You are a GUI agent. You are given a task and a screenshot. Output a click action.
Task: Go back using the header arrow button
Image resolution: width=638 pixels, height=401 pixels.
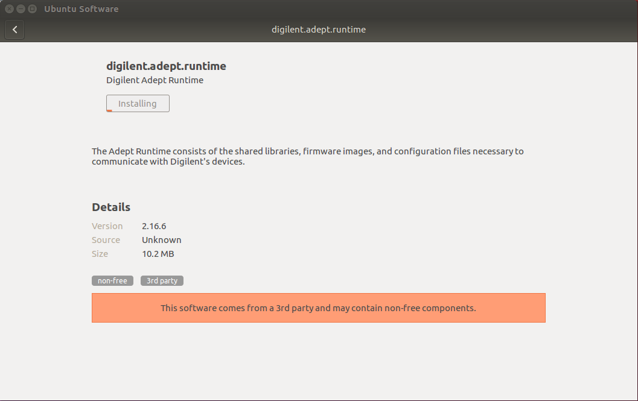pos(14,30)
